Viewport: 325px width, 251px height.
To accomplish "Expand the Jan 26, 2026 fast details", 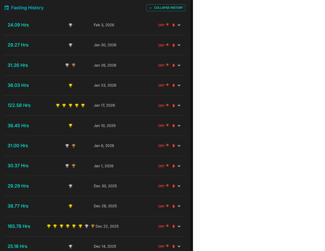I will (x=179, y=65).
